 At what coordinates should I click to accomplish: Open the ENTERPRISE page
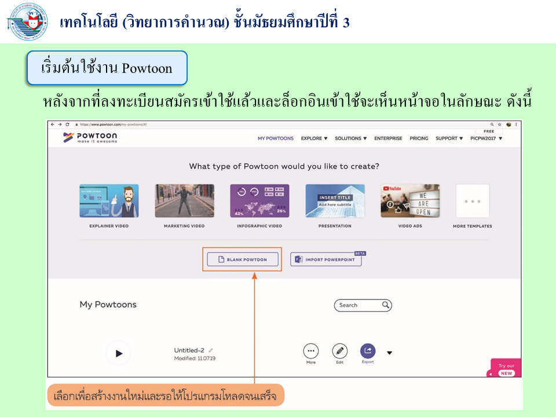(388, 138)
